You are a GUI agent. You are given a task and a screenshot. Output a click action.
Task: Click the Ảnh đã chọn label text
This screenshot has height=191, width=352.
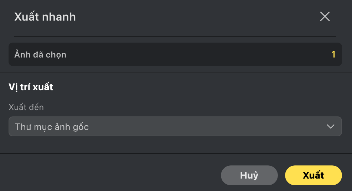point(40,55)
